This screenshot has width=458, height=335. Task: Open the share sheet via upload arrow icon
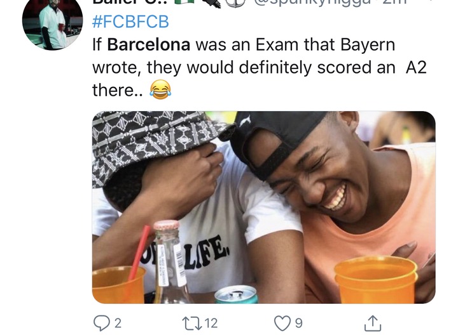pyautogui.click(x=373, y=323)
